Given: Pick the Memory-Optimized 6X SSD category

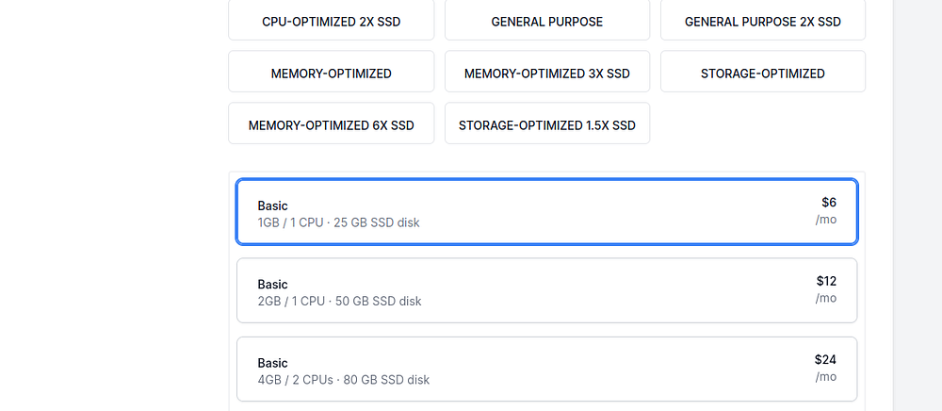Looking at the screenshot, I should point(331,124).
